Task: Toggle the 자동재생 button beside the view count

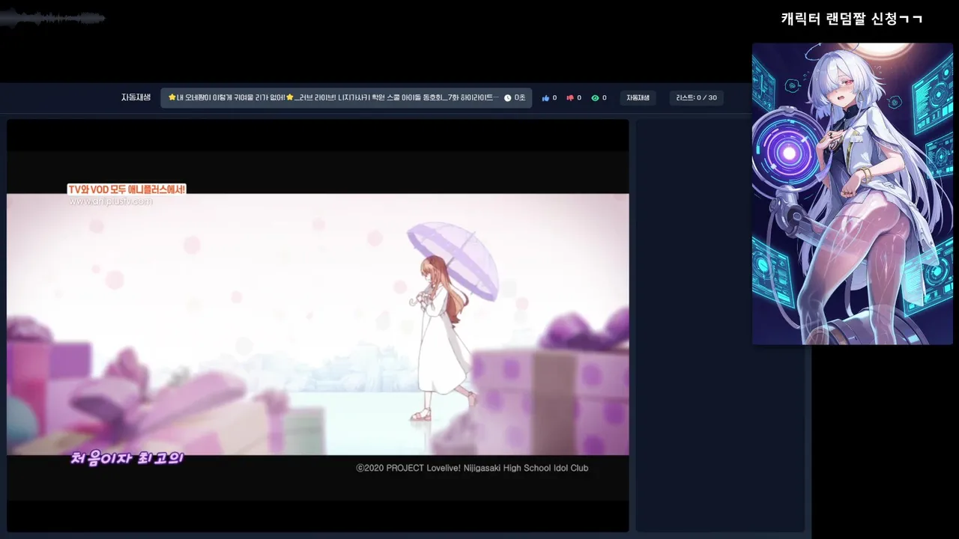Action: click(x=638, y=98)
